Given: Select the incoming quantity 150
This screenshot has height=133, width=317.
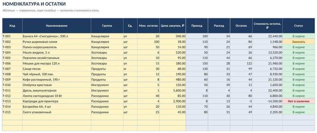Looking at the screenshot, I should 197,63.
